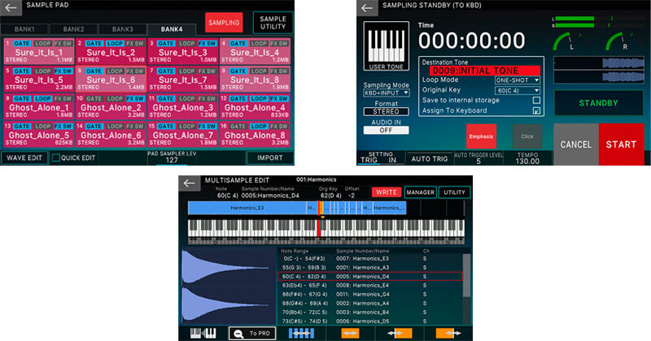The width and height of the screenshot is (651, 341).
Task: Check Save to internal storage box
Action: tap(535, 100)
